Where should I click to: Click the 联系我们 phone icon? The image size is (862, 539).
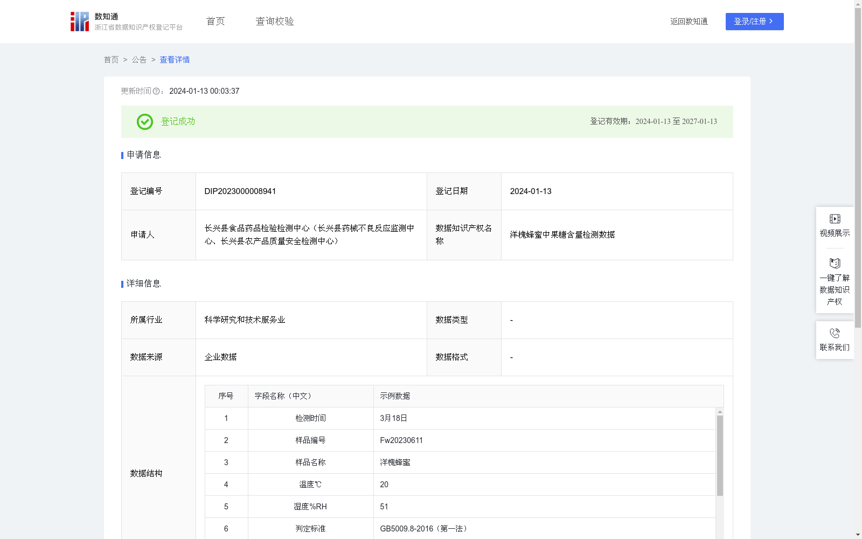[835, 333]
